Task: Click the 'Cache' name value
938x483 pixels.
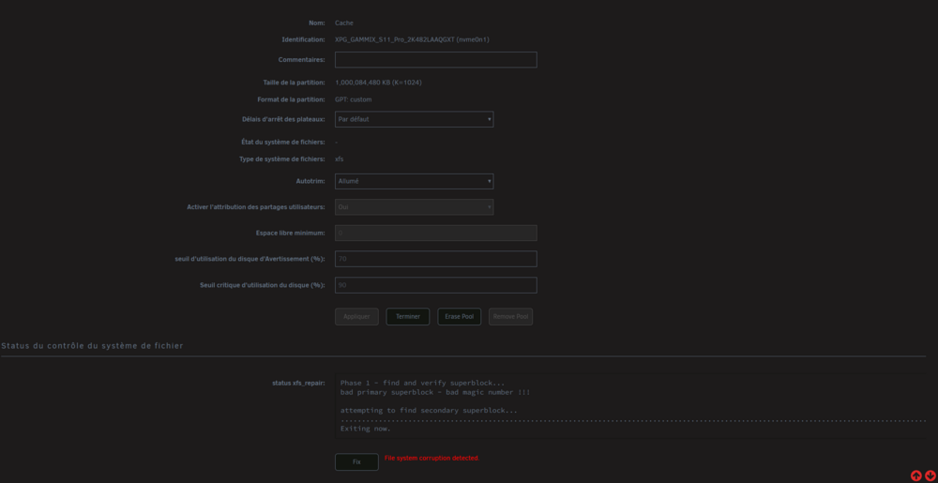Action: pyautogui.click(x=344, y=23)
